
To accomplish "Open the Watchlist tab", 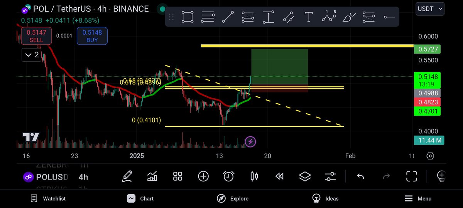I will 48,198.
